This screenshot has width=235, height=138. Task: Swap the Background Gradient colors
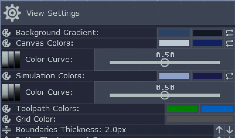[x=230, y=32]
